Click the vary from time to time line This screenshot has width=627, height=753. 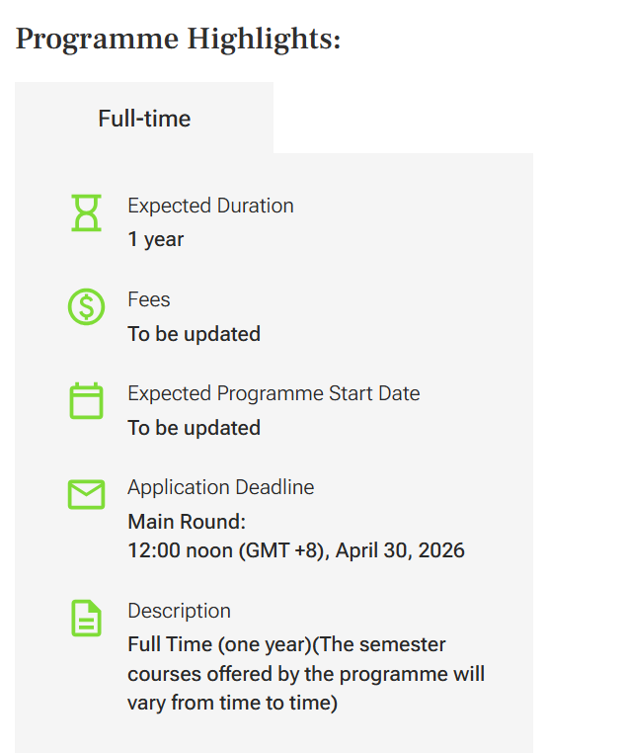[x=233, y=703]
